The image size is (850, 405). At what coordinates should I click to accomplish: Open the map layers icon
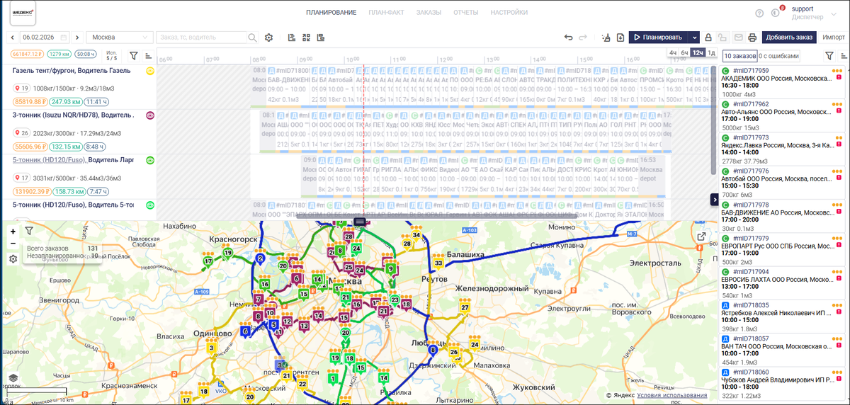(13, 378)
